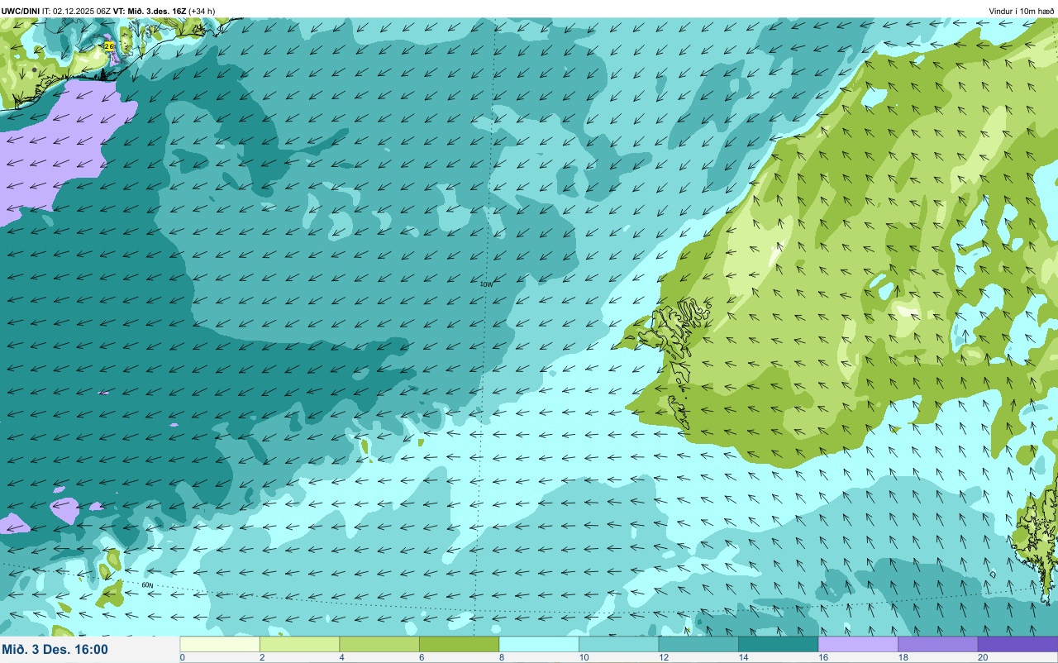Click the legend tick value "0"

click(182, 657)
